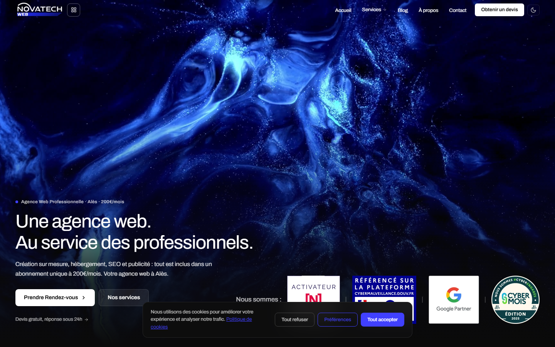Click the Google Partner badge
This screenshot has width=555, height=347.
click(454, 300)
